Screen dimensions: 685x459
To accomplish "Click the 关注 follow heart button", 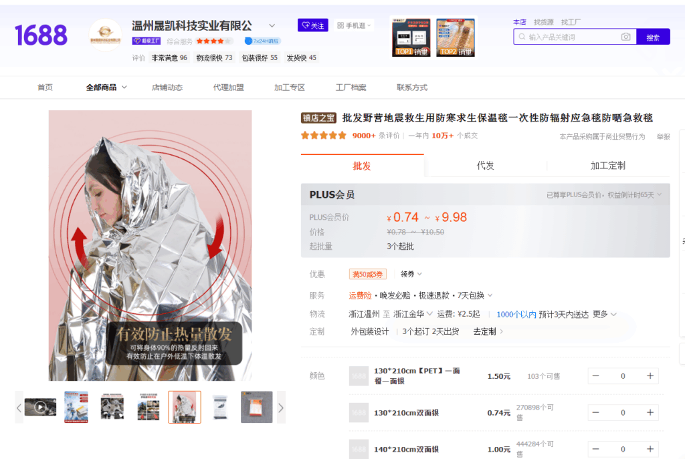I will [x=313, y=25].
